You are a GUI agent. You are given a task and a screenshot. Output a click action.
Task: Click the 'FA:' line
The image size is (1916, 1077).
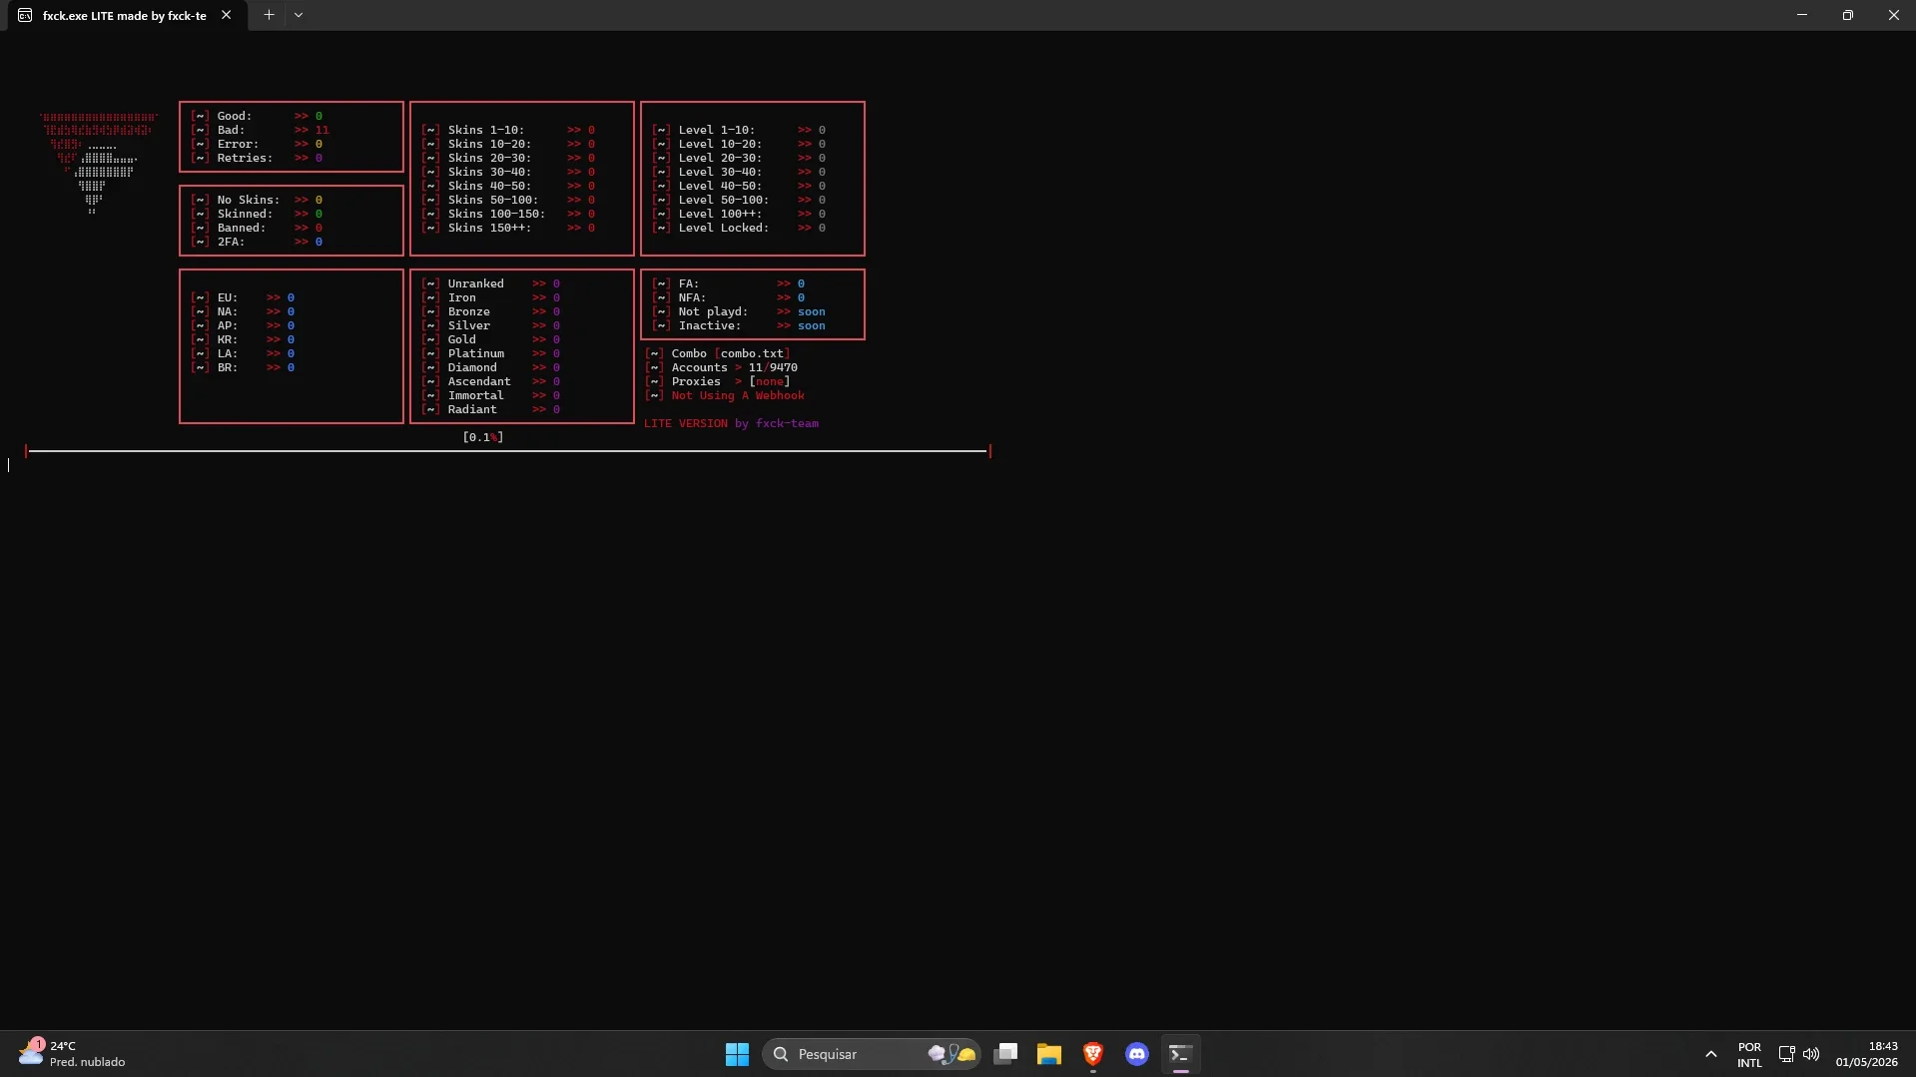click(729, 283)
